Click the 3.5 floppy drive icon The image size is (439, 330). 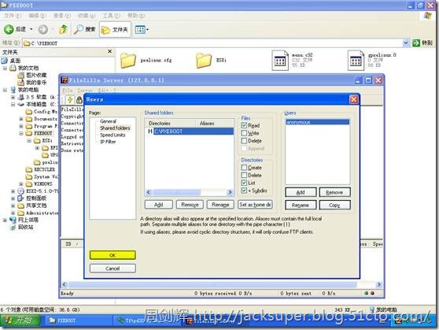coord(20,97)
